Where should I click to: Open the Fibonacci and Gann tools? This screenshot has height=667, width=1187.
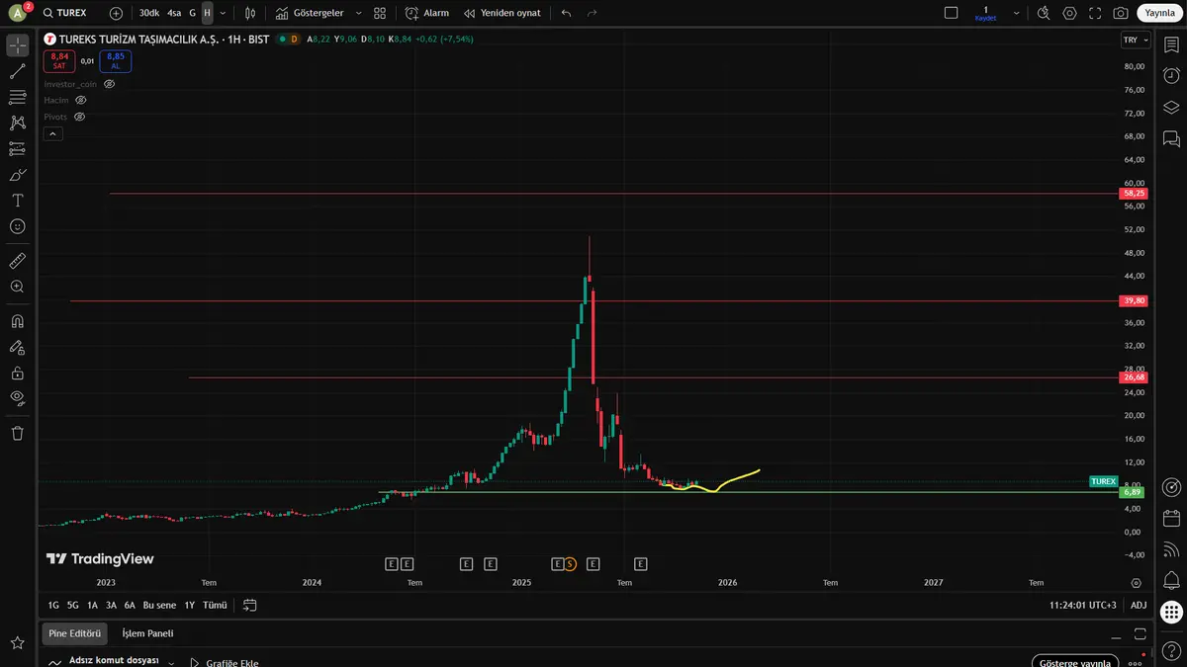(17, 97)
